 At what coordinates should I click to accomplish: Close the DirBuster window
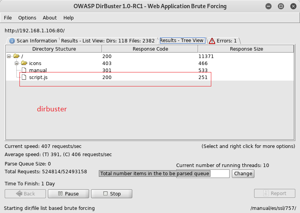293,6
